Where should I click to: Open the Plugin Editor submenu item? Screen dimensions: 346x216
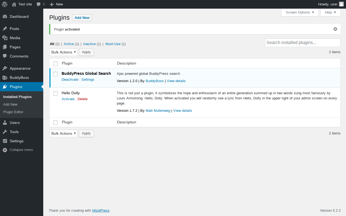(13, 112)
